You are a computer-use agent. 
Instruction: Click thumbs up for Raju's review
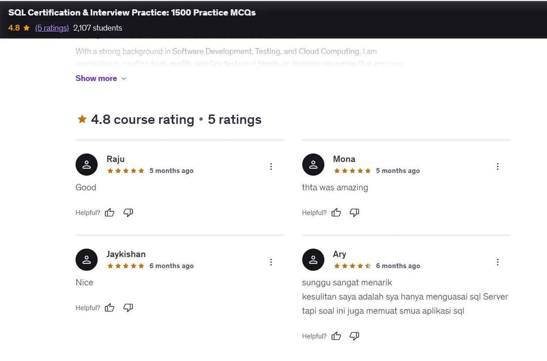tap(109, 212)
